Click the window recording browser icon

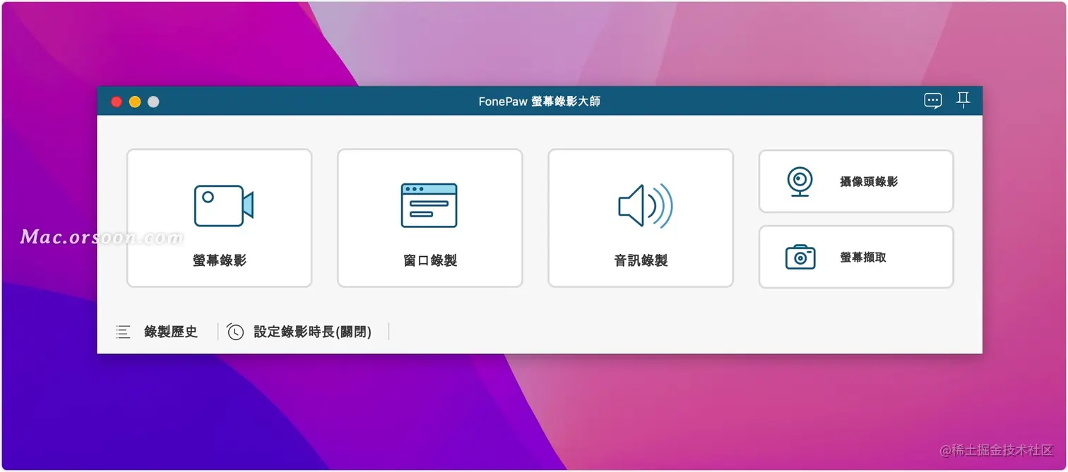[429, 205]
